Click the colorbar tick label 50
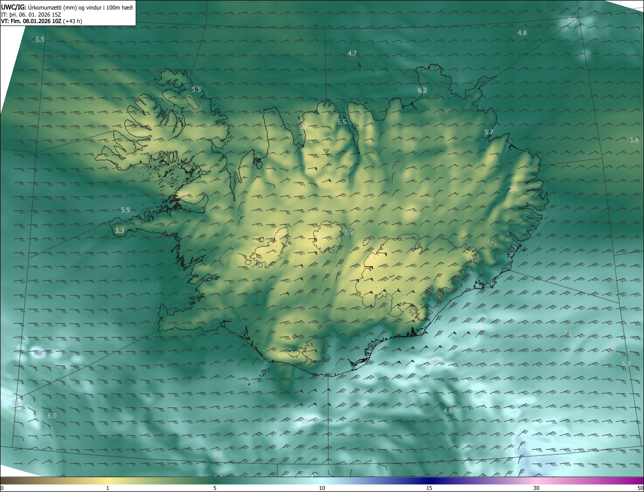Screen dimensions: 644x492 coord(640,488)
